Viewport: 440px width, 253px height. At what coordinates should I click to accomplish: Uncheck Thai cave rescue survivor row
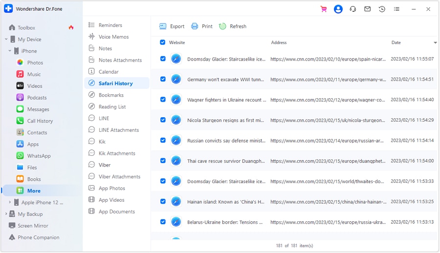click(163, 161)
